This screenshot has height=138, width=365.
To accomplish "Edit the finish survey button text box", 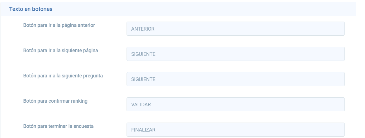I will [x=235, y=130].
